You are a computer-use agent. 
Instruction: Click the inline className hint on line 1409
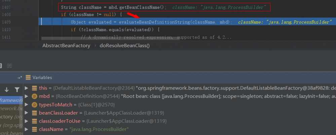(x=285, y=22)
